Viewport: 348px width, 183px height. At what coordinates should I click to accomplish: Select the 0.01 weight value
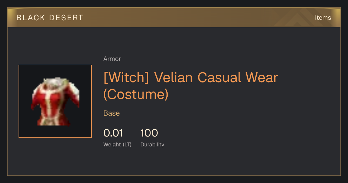pos(113,133)
